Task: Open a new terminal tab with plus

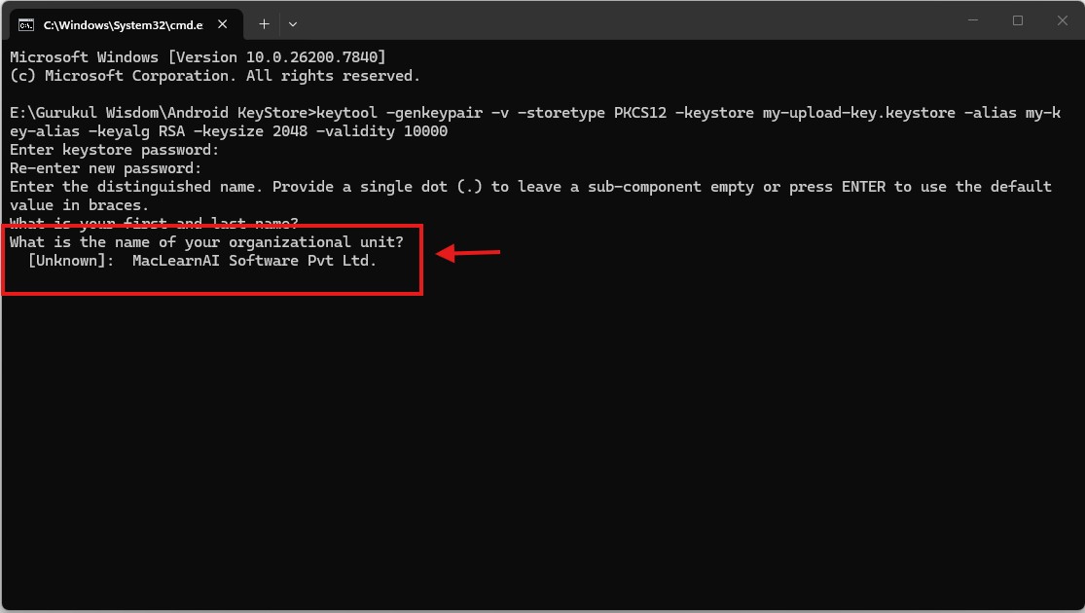Action: [264, 23]
